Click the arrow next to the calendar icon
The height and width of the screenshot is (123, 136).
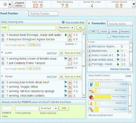(x=10, y=4)
